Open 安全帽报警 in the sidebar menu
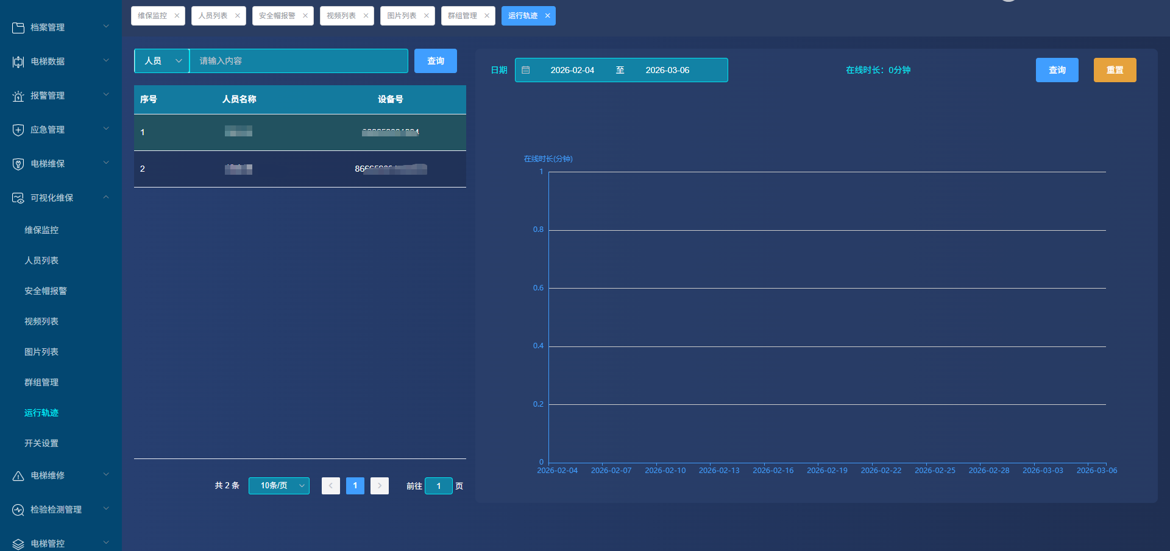 pyautogui.click(x=46, y=291)
